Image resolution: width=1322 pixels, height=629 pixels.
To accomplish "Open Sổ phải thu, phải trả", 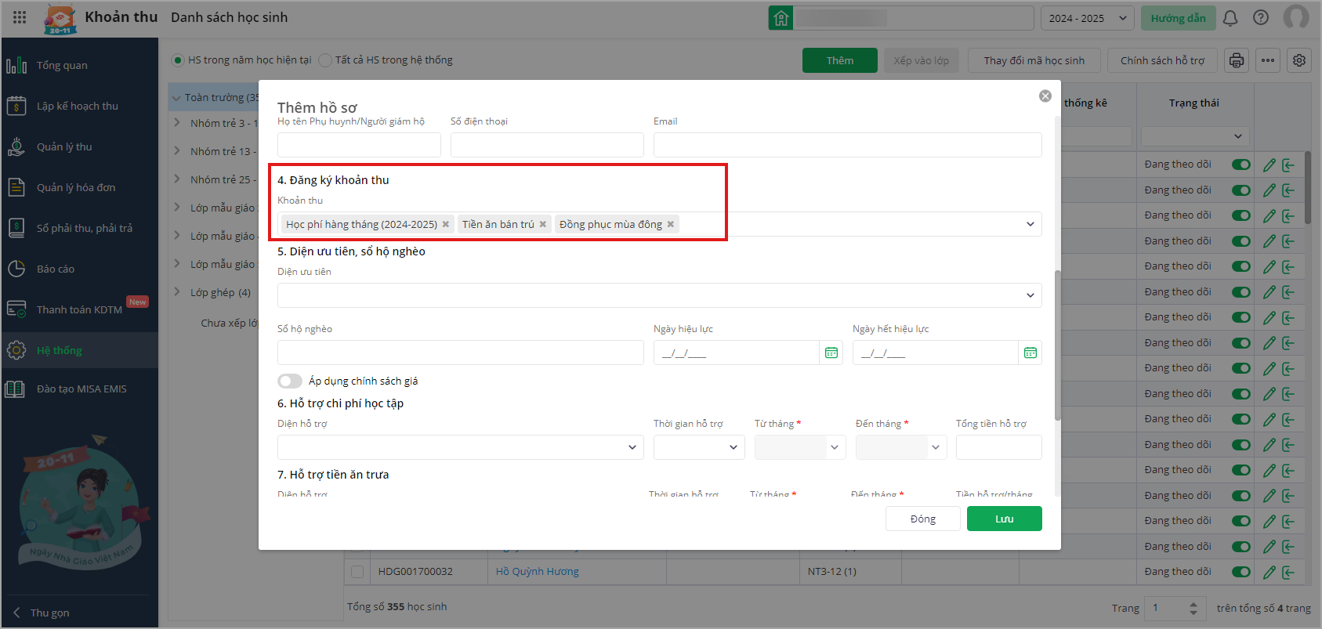I will point(79,228).
